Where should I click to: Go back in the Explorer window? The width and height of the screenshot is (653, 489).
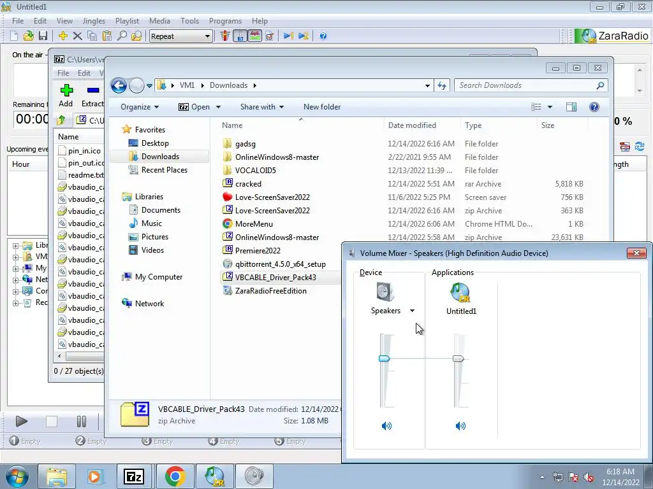(x=119, y=86)
